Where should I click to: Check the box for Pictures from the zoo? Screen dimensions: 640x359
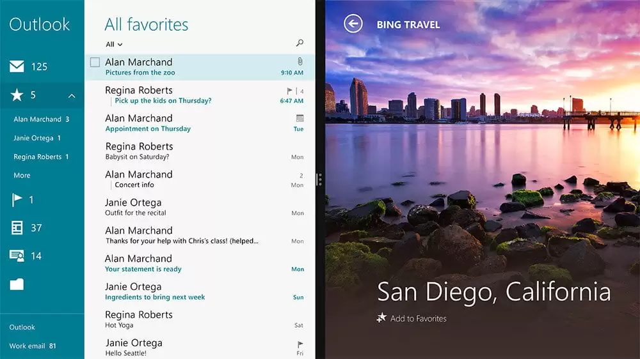pos(95,62)
